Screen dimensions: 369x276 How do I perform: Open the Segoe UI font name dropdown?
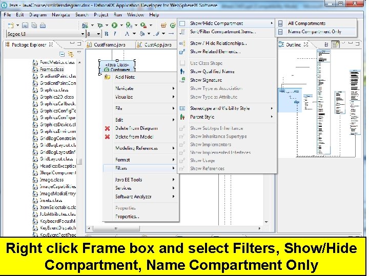coord(83,34)
